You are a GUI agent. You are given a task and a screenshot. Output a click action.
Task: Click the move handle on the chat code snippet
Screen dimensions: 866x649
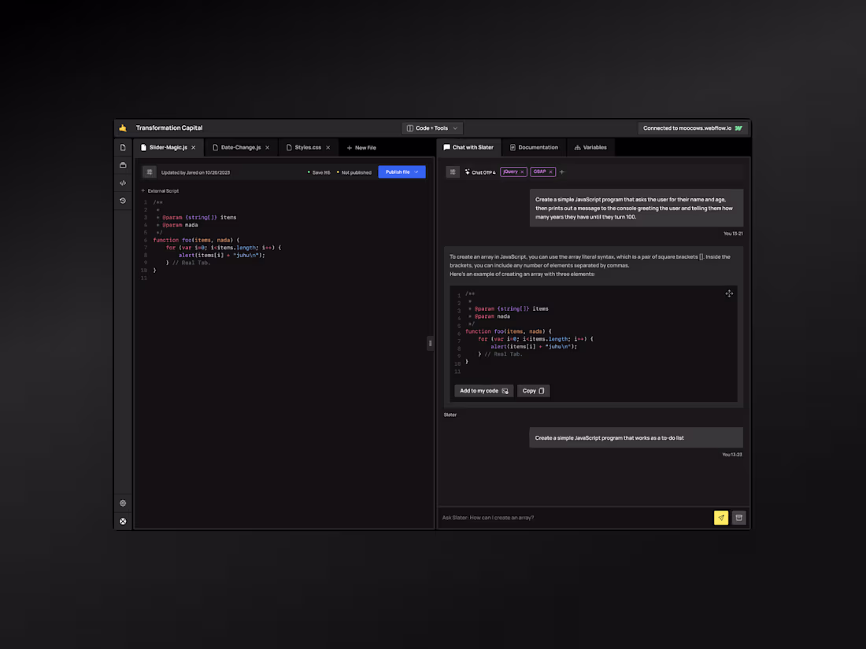[729, 293]
